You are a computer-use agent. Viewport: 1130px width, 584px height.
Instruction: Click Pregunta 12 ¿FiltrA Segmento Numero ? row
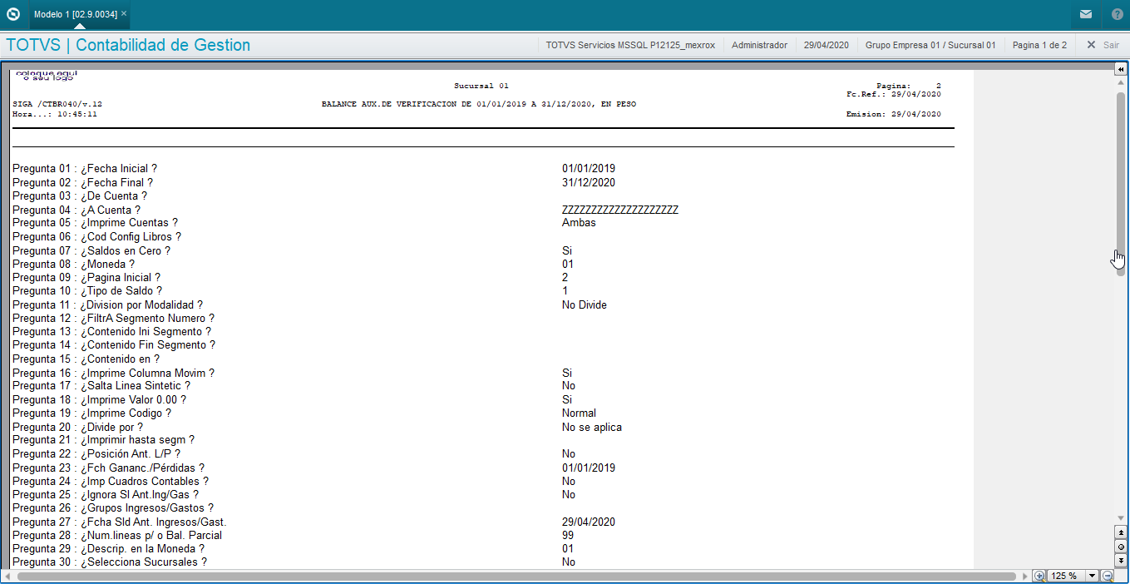[x=114, y=319]
